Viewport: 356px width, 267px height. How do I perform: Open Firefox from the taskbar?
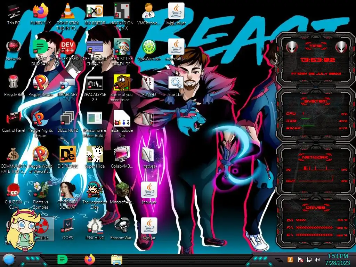pyautogui.click(x=90, y=259)
